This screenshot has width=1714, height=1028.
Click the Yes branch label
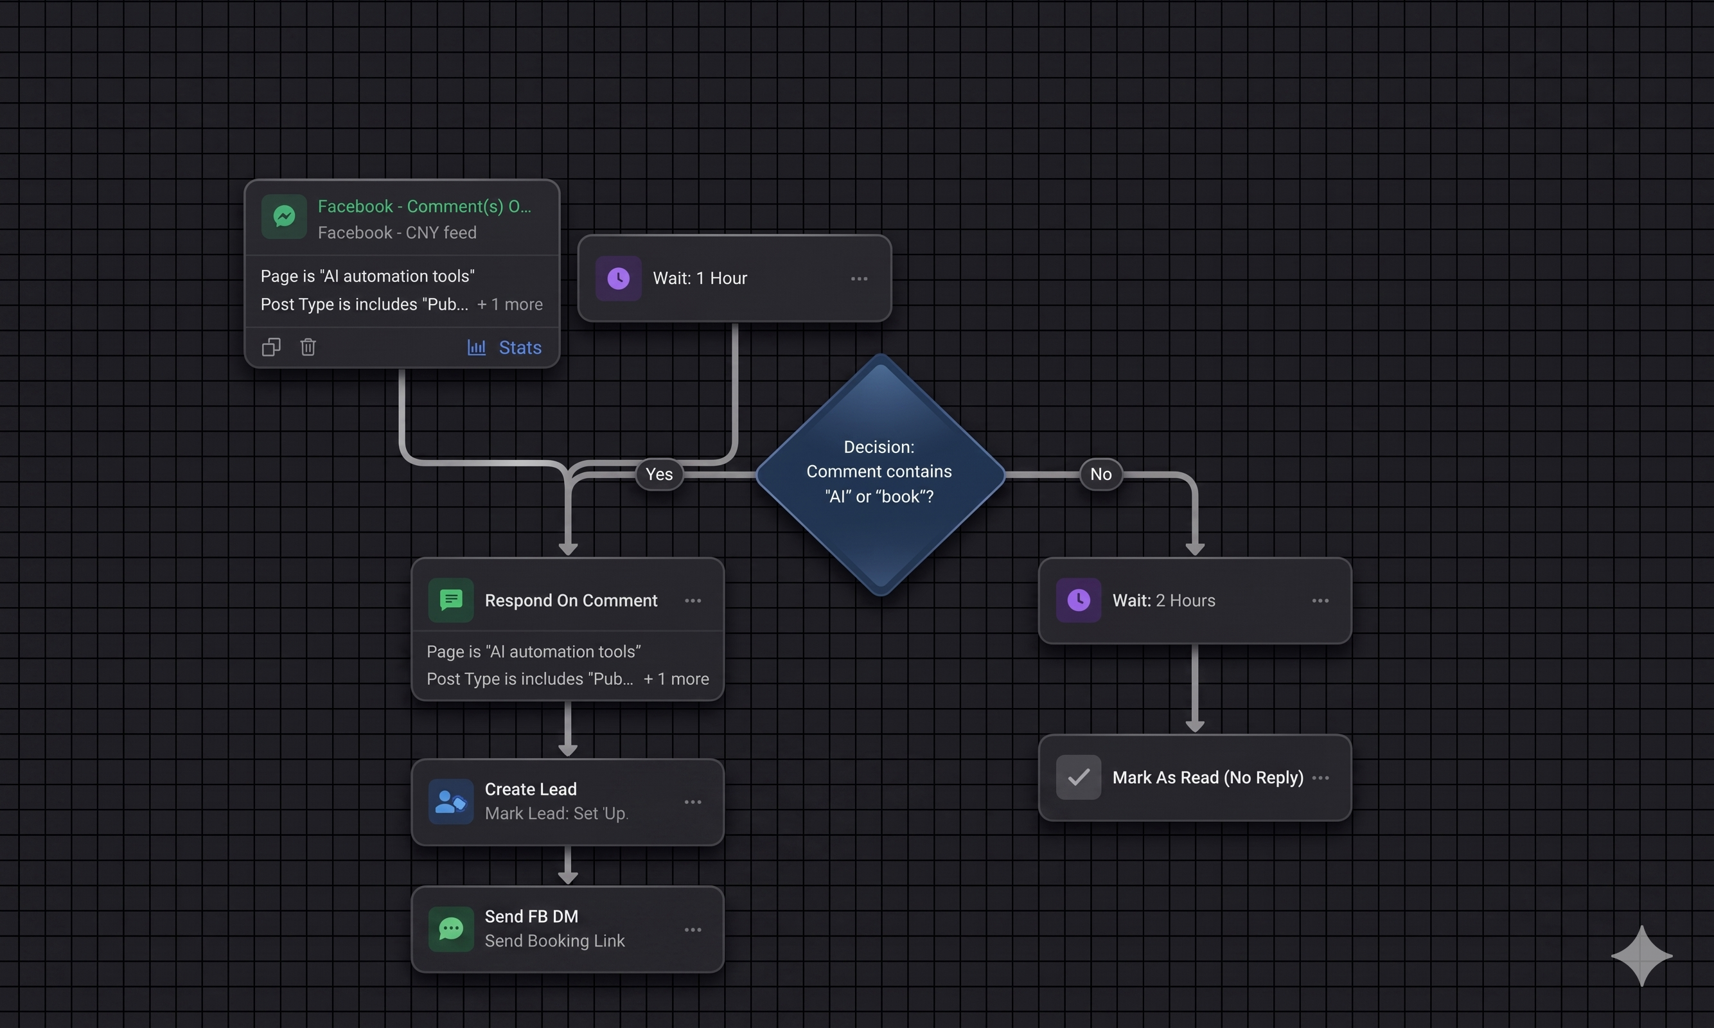pos(659,475)
